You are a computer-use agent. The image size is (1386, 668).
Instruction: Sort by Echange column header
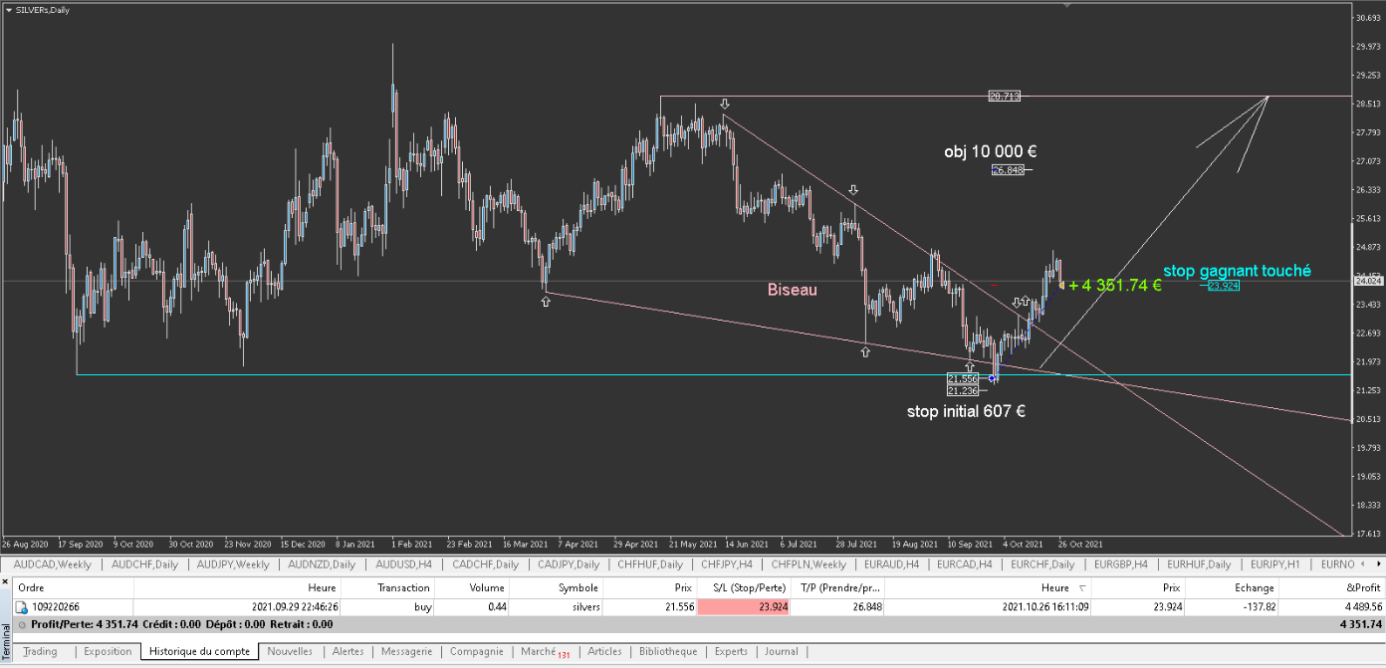[x=1232, y=587]
